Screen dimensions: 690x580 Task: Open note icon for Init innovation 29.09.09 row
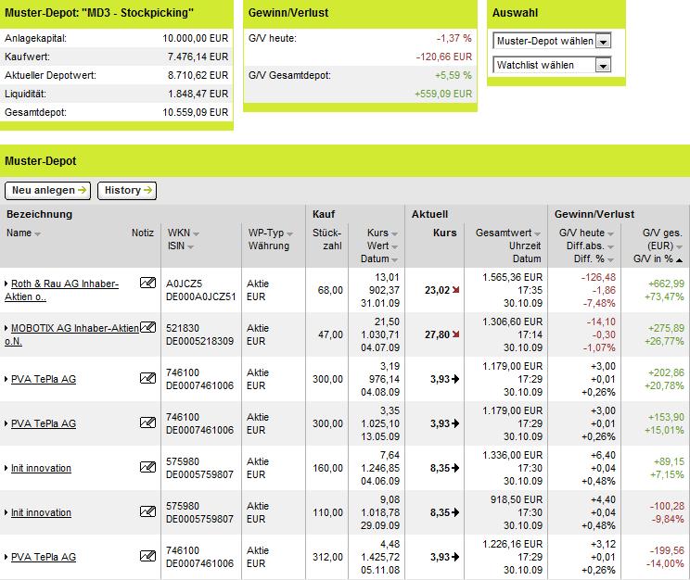tap(147, 511)
